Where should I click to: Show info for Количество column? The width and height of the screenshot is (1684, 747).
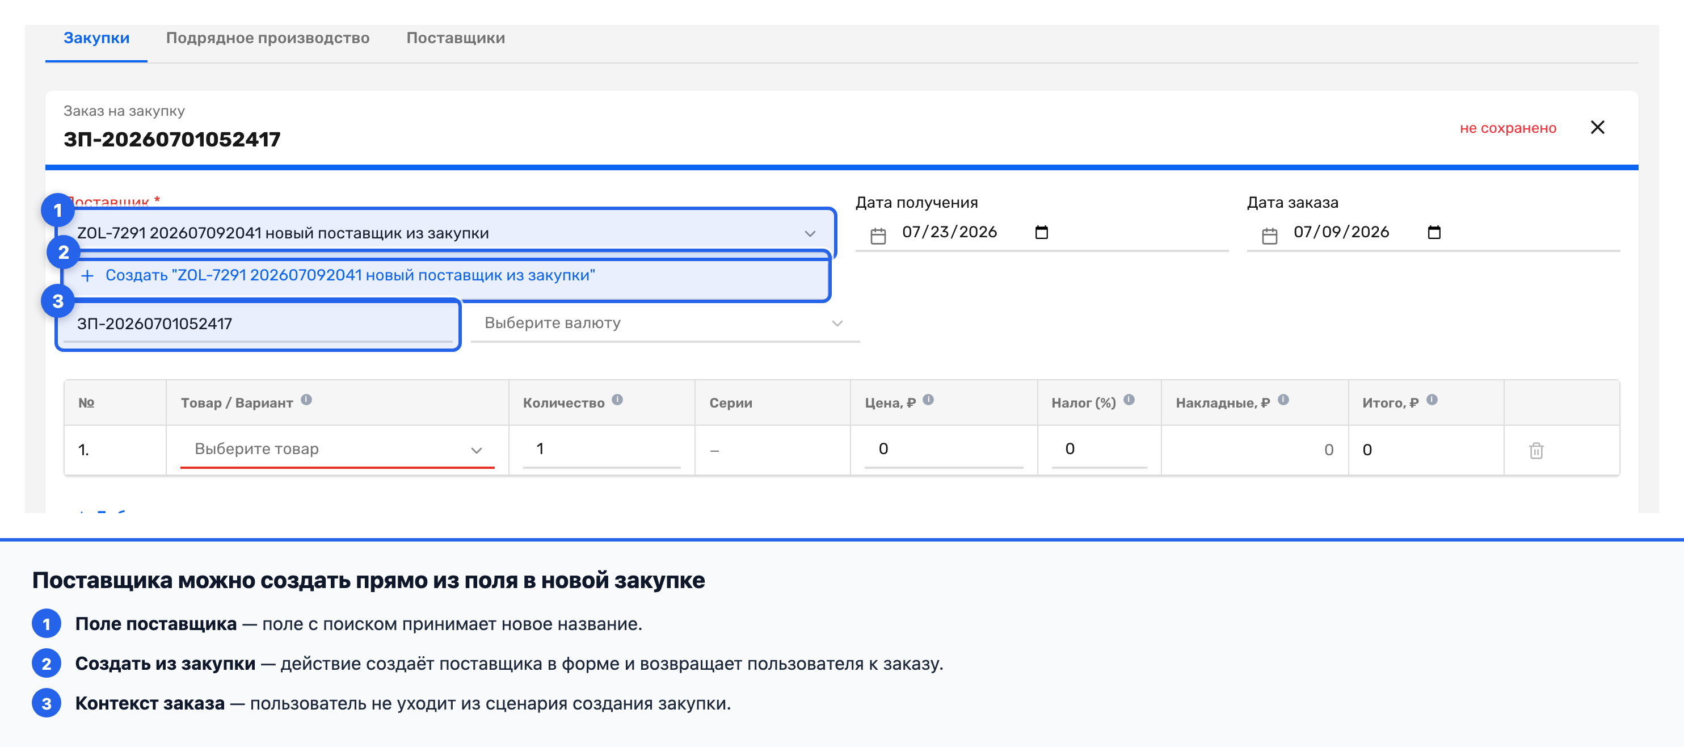point(617,400)
